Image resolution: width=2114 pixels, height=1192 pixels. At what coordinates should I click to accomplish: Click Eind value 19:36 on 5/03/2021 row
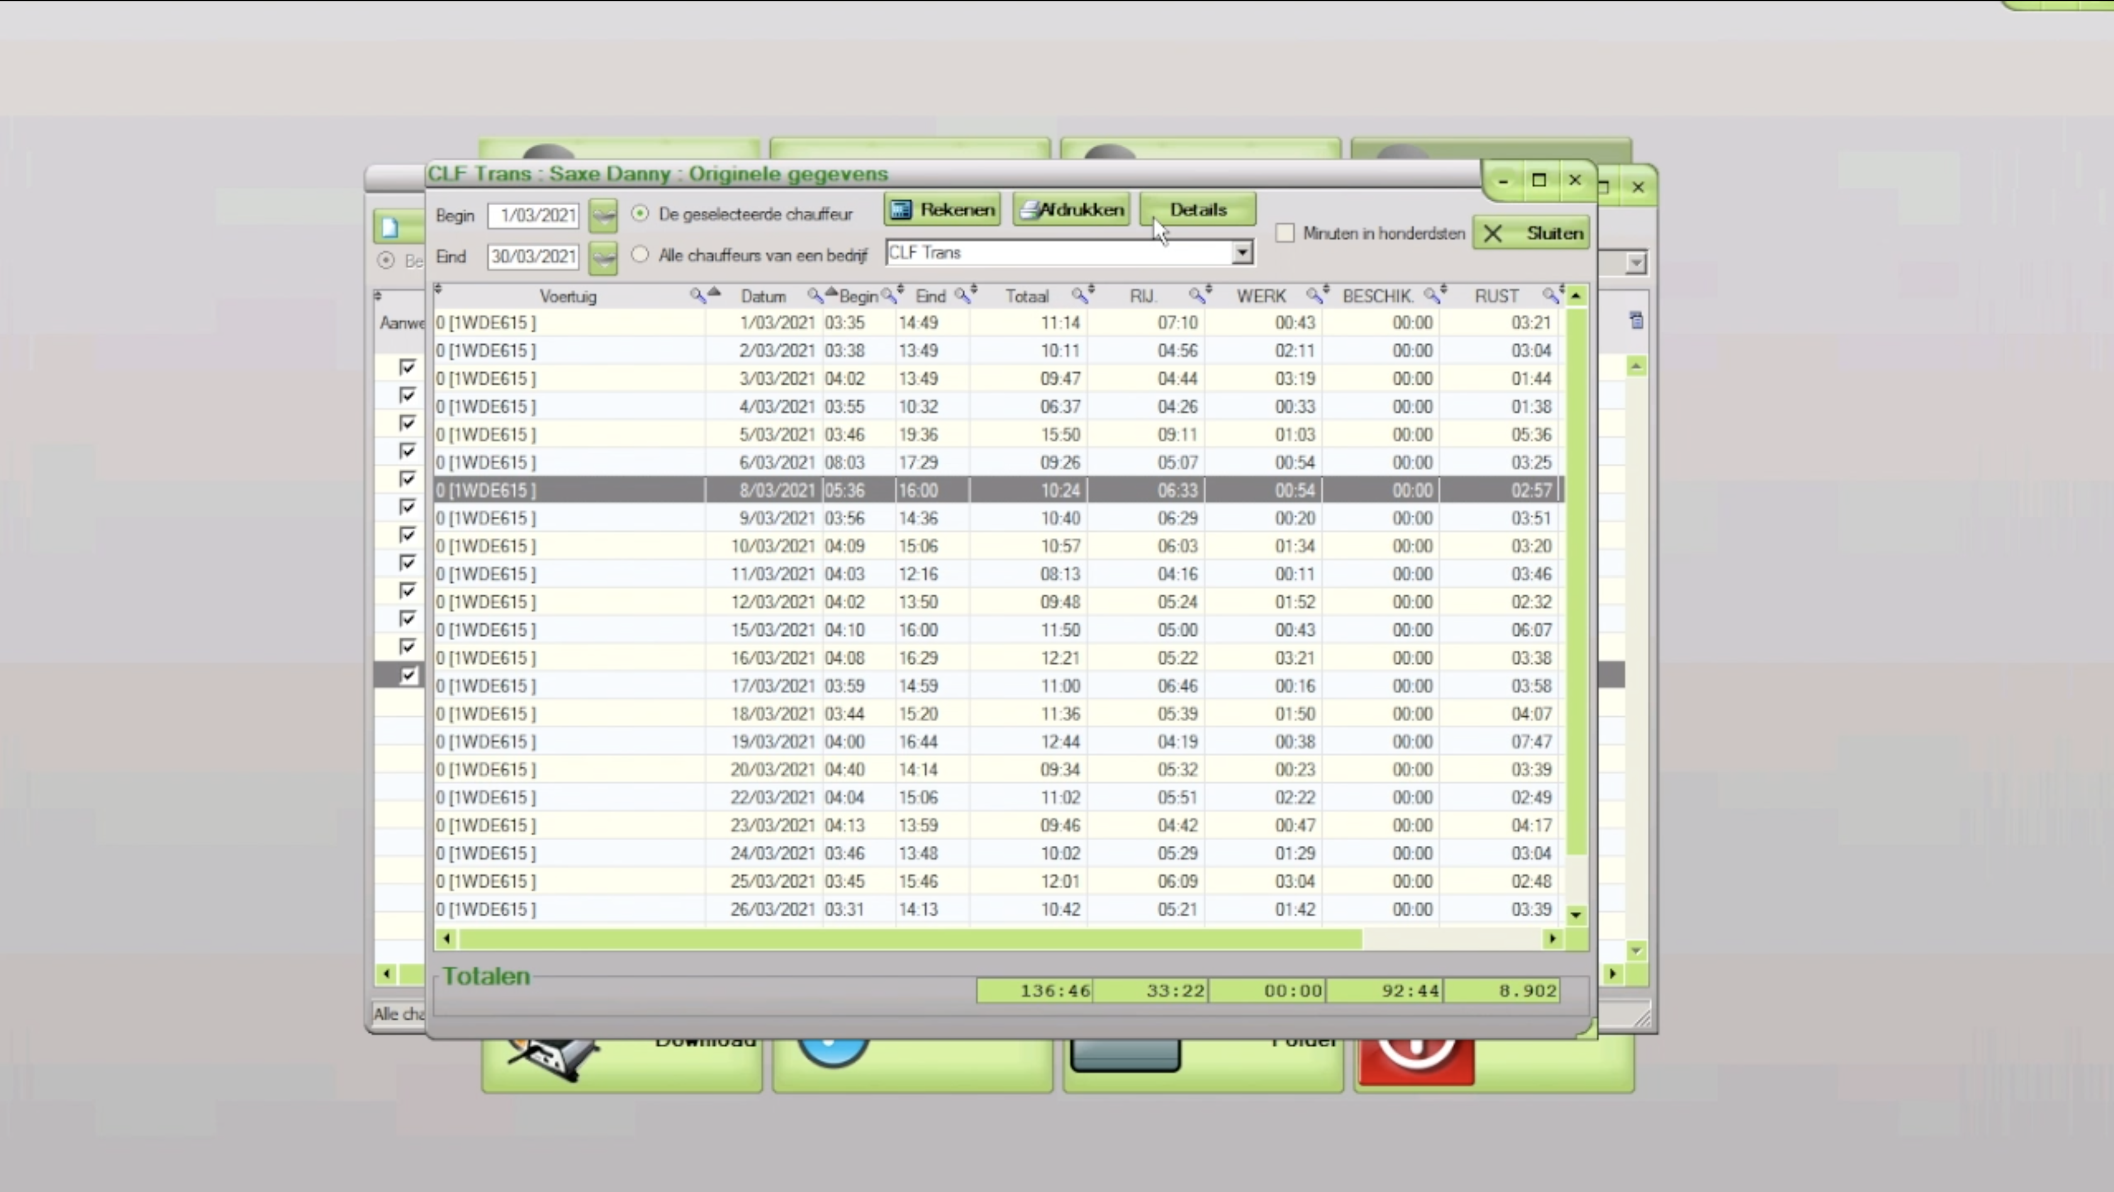pos(919,434)
